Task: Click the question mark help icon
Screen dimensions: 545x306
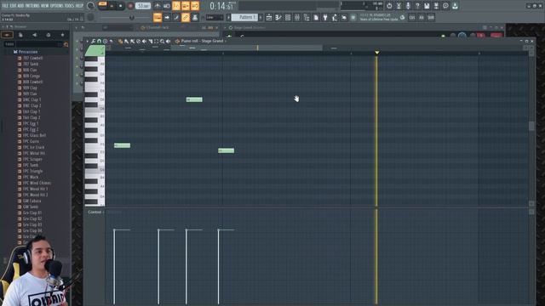Action: click(417, 6)
